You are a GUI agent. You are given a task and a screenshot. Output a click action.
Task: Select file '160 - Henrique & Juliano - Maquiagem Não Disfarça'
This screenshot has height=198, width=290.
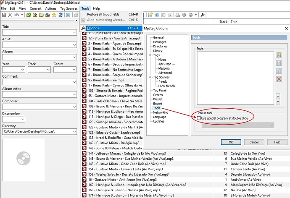pos(137,185)
